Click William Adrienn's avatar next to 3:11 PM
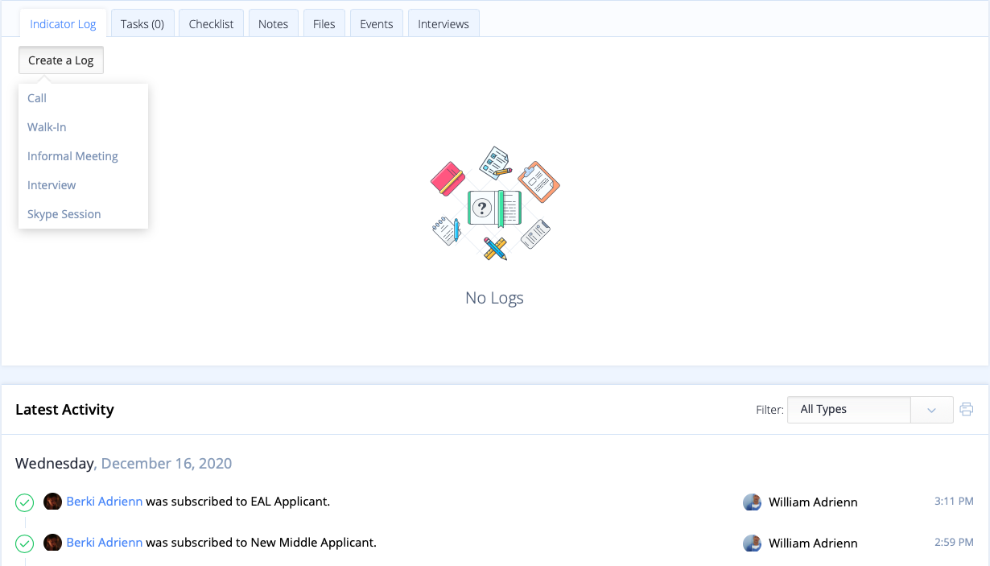 [752, 502]
